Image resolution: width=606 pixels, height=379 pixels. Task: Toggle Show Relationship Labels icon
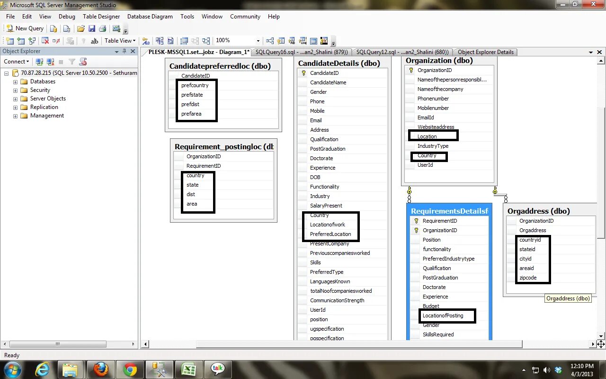(146, 41)
